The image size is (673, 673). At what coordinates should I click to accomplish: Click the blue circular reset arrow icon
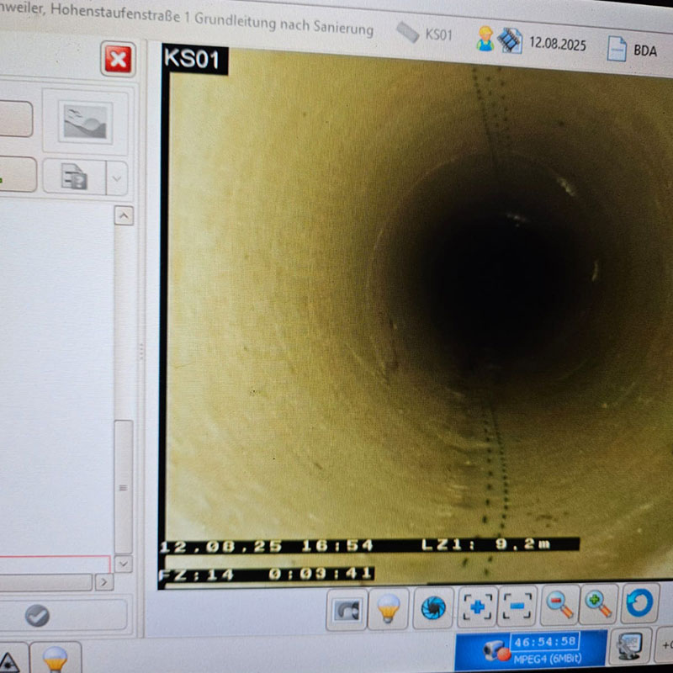coord(639,602)
